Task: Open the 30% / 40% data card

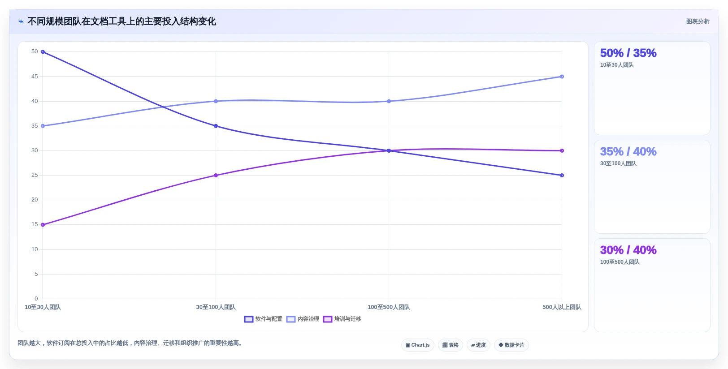Action: (x=652, y=285)
